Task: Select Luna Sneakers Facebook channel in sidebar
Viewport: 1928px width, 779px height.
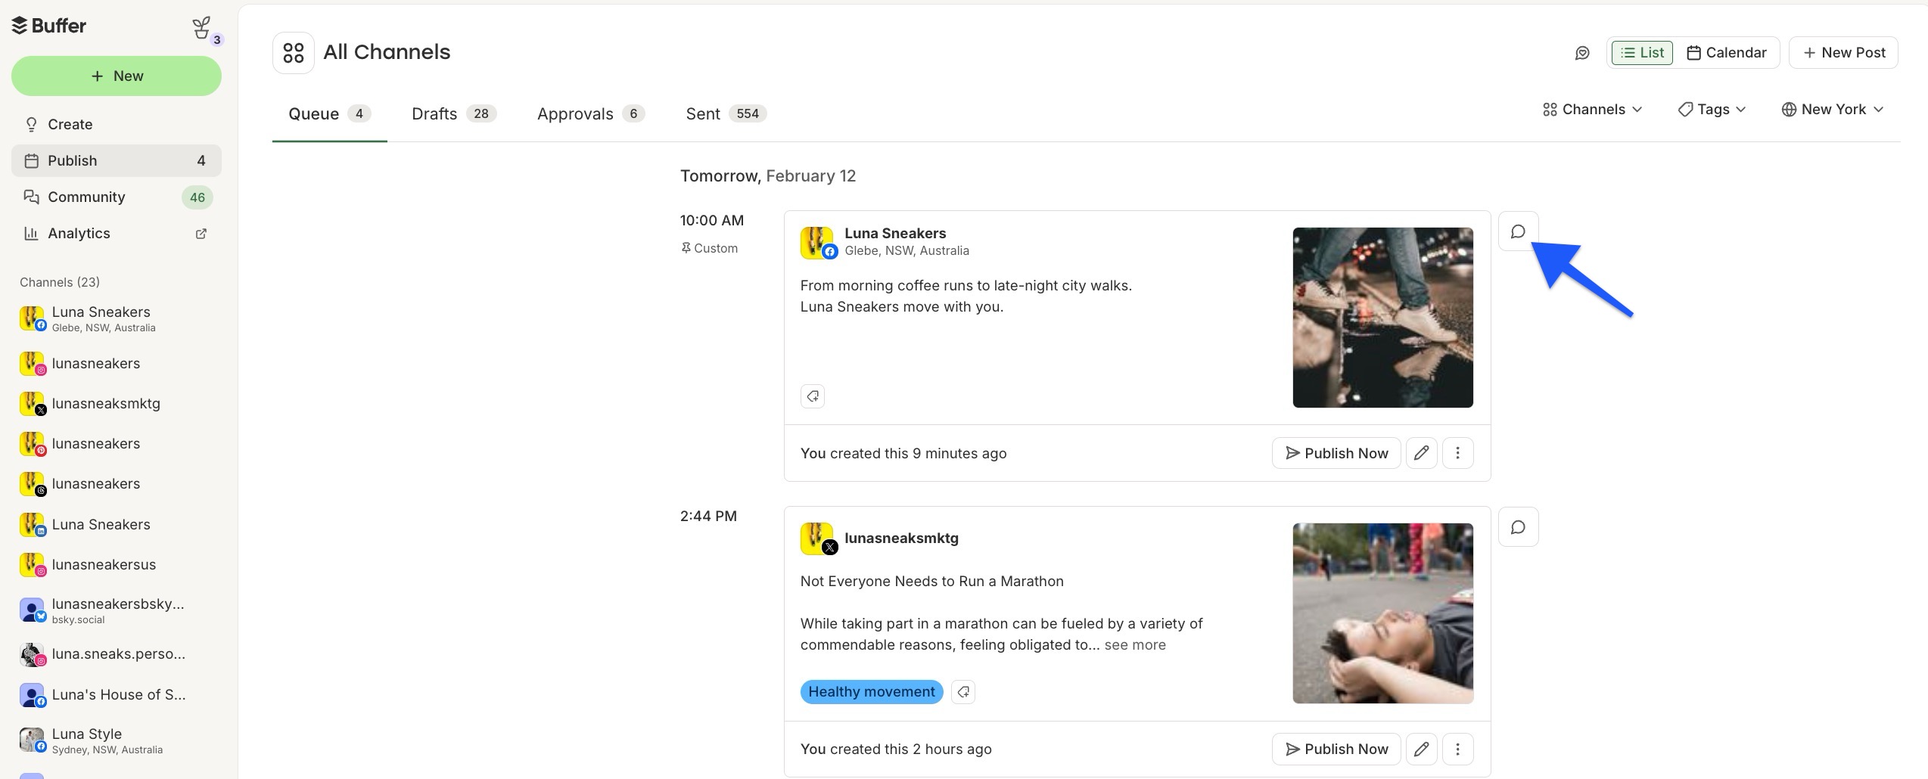Action: [117, 318]
